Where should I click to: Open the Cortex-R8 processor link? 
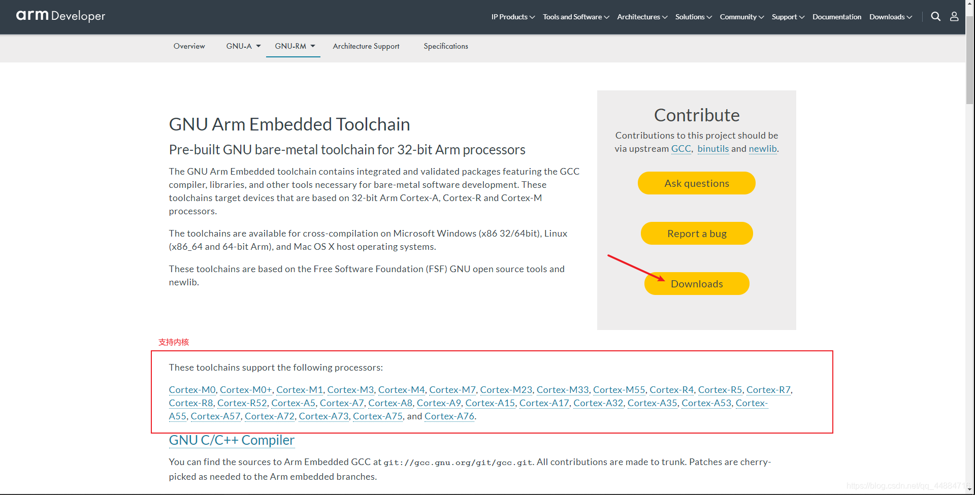click(x=191, y=403)
